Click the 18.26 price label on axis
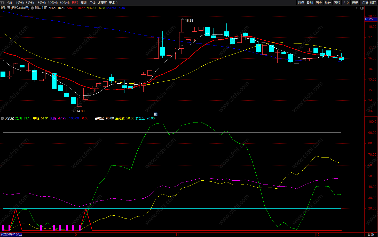378x237 pixels. point(369,19)
